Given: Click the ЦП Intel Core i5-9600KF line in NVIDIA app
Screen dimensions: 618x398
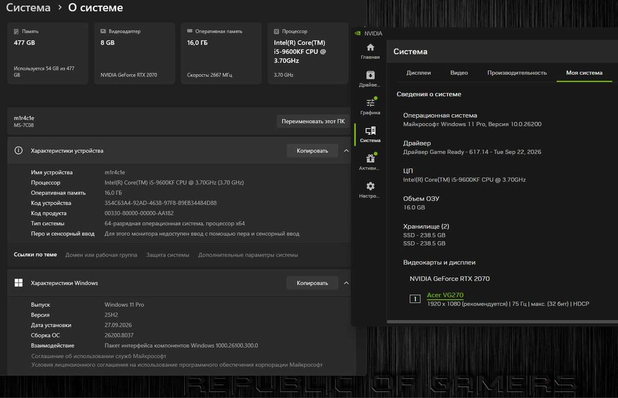Looking at the screenshot, I should (464, 180).
